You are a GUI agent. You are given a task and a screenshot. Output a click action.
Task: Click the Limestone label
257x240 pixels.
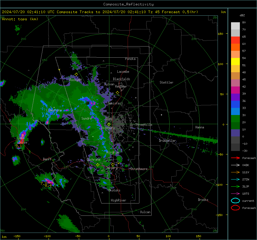54,110
